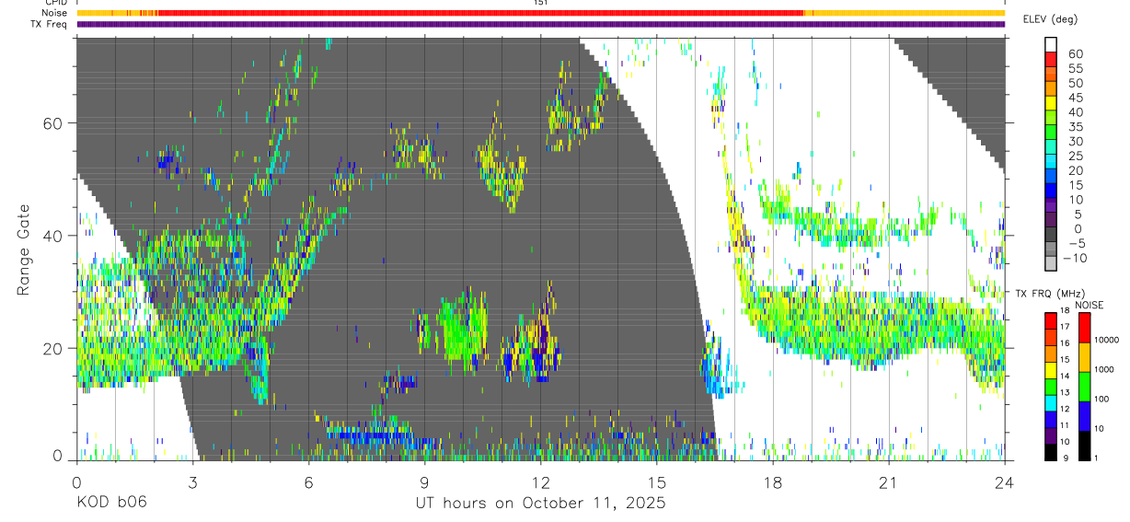Click the '17' value on the TX FRQ scale
The image size is (1130, 522).
[1066, 327]
